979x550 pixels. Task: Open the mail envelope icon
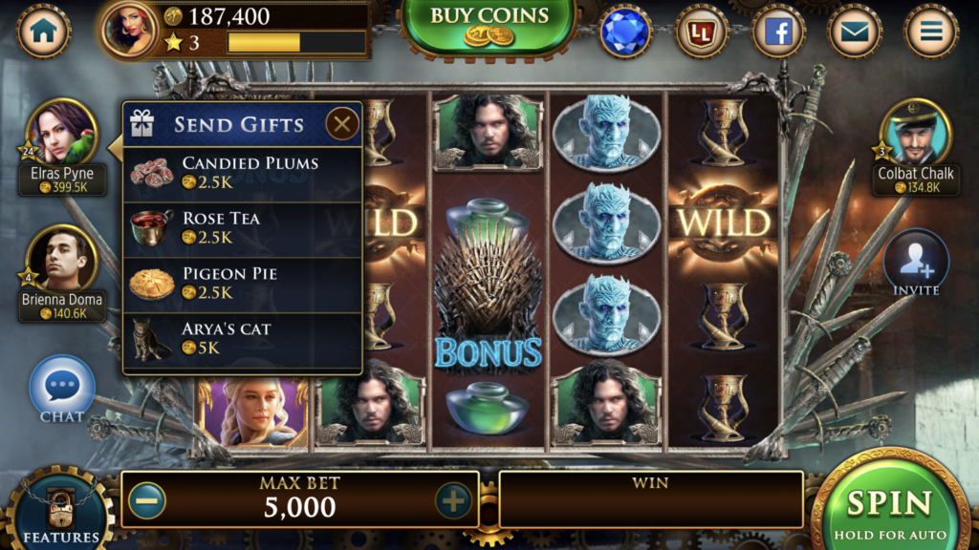click(x=854, y=32)
